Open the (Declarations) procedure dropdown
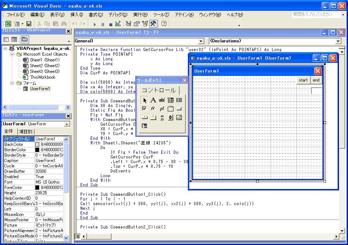This screenshot has height=245, width=348. point(338,41)
